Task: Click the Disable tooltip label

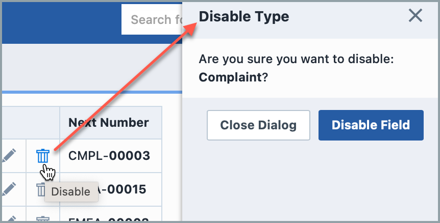Action: (71, 192)
